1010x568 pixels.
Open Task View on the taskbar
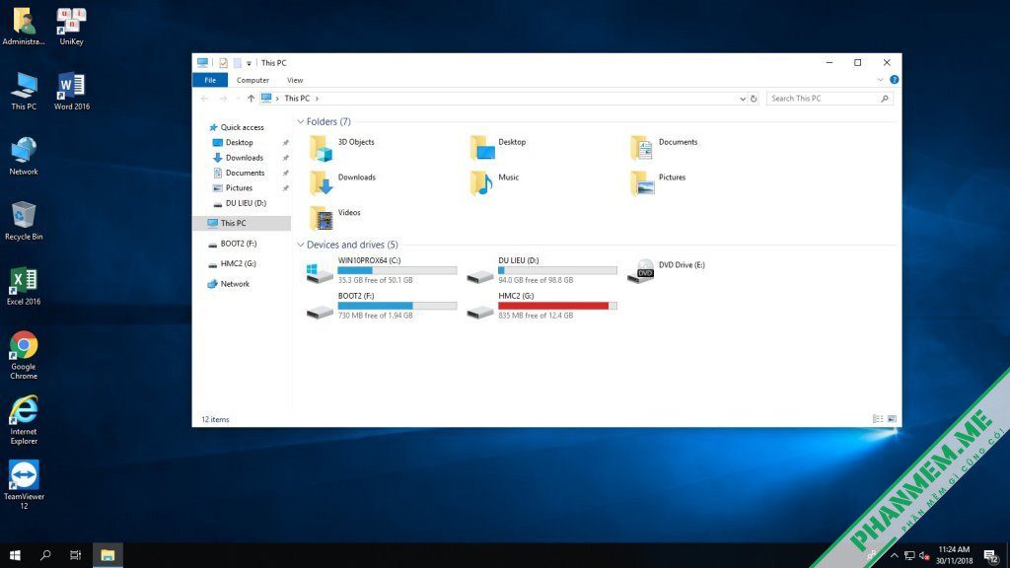pyautogui.click(x=75, y=555)
